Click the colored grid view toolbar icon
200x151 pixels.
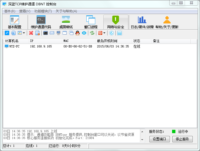[x=20, y=33]
